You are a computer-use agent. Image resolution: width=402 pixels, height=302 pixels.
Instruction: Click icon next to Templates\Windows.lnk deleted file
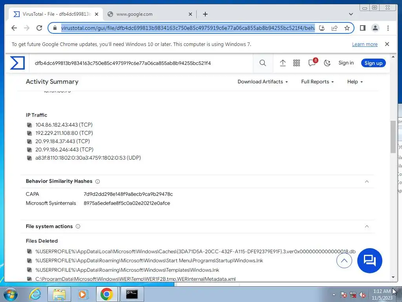(29, 270)
